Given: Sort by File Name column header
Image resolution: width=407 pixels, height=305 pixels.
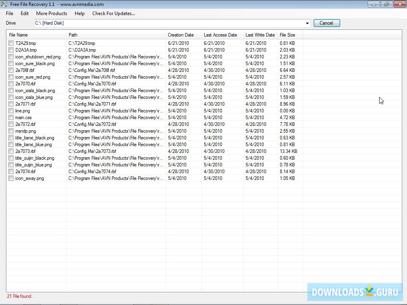Looking at the screenshot, I should (x=36, y=35).
